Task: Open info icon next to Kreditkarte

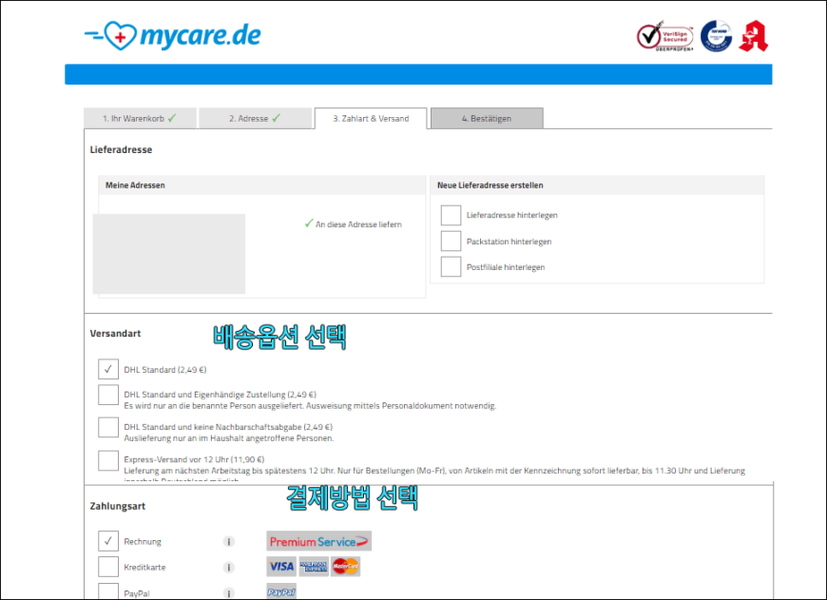Action: [x=228, y=568]
